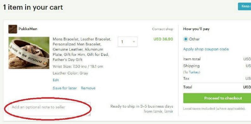The width and height of the screenshot is (251, 124).
Task: Focus the optional note to seller field
Action: [50, 109]
